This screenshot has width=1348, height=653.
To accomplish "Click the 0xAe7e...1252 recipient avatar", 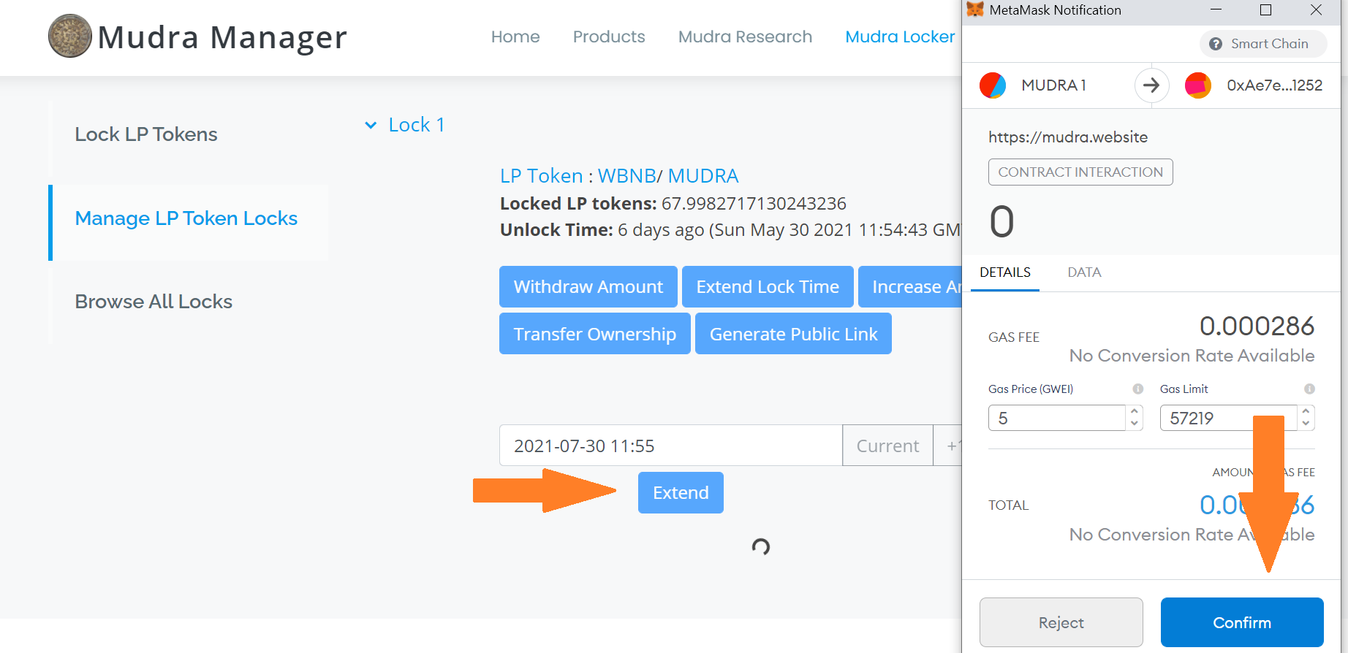I will pos(1198,85).
